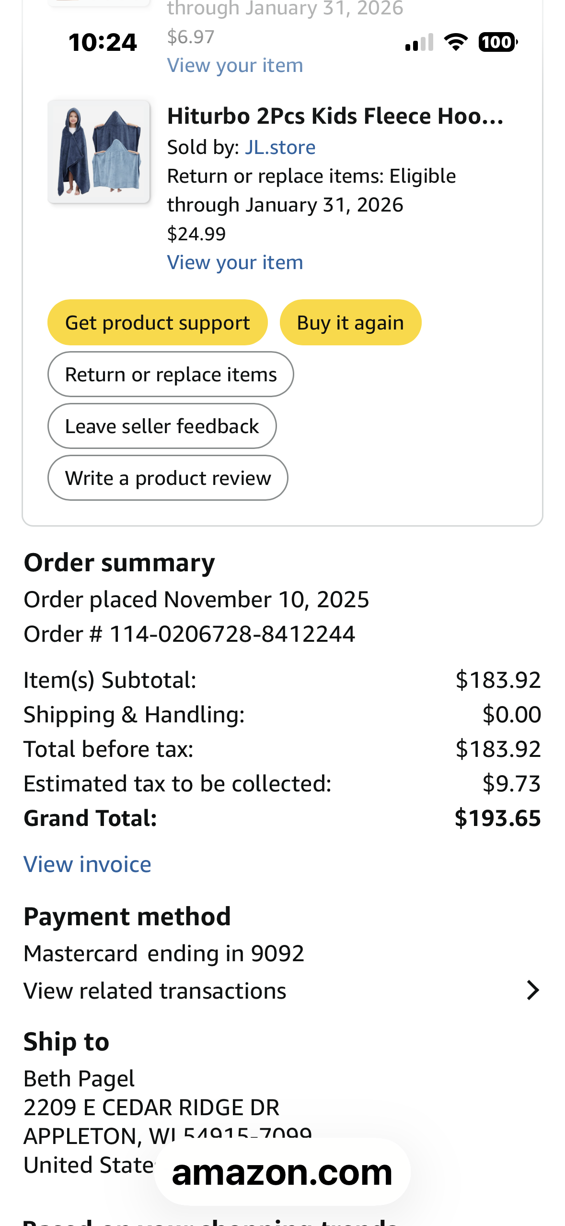Viewport: 565px width, 1226px height.
Task: Open View your item under $24.99
Action: [x=235, y=262]
